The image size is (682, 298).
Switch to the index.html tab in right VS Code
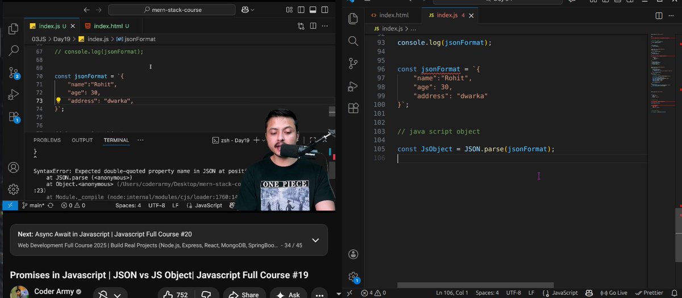coord(393,15)
